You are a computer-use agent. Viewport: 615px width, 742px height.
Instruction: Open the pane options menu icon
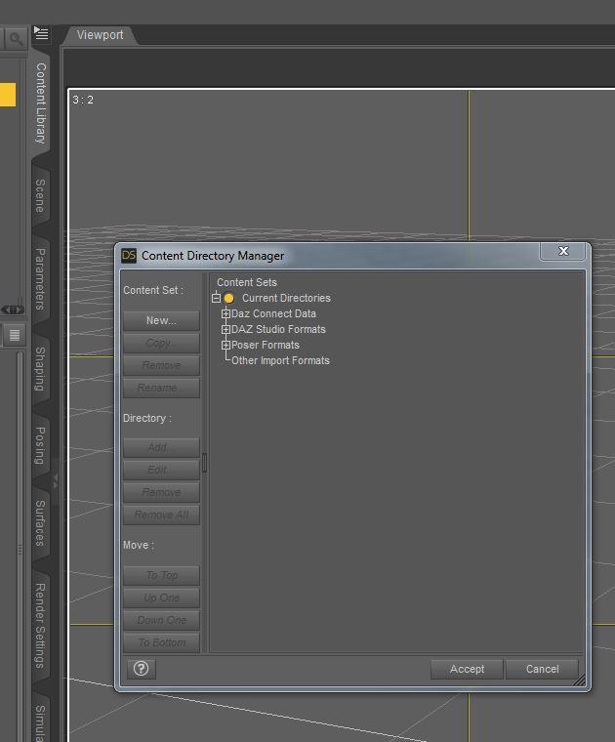pyautogui.click(x=41, y=33)
